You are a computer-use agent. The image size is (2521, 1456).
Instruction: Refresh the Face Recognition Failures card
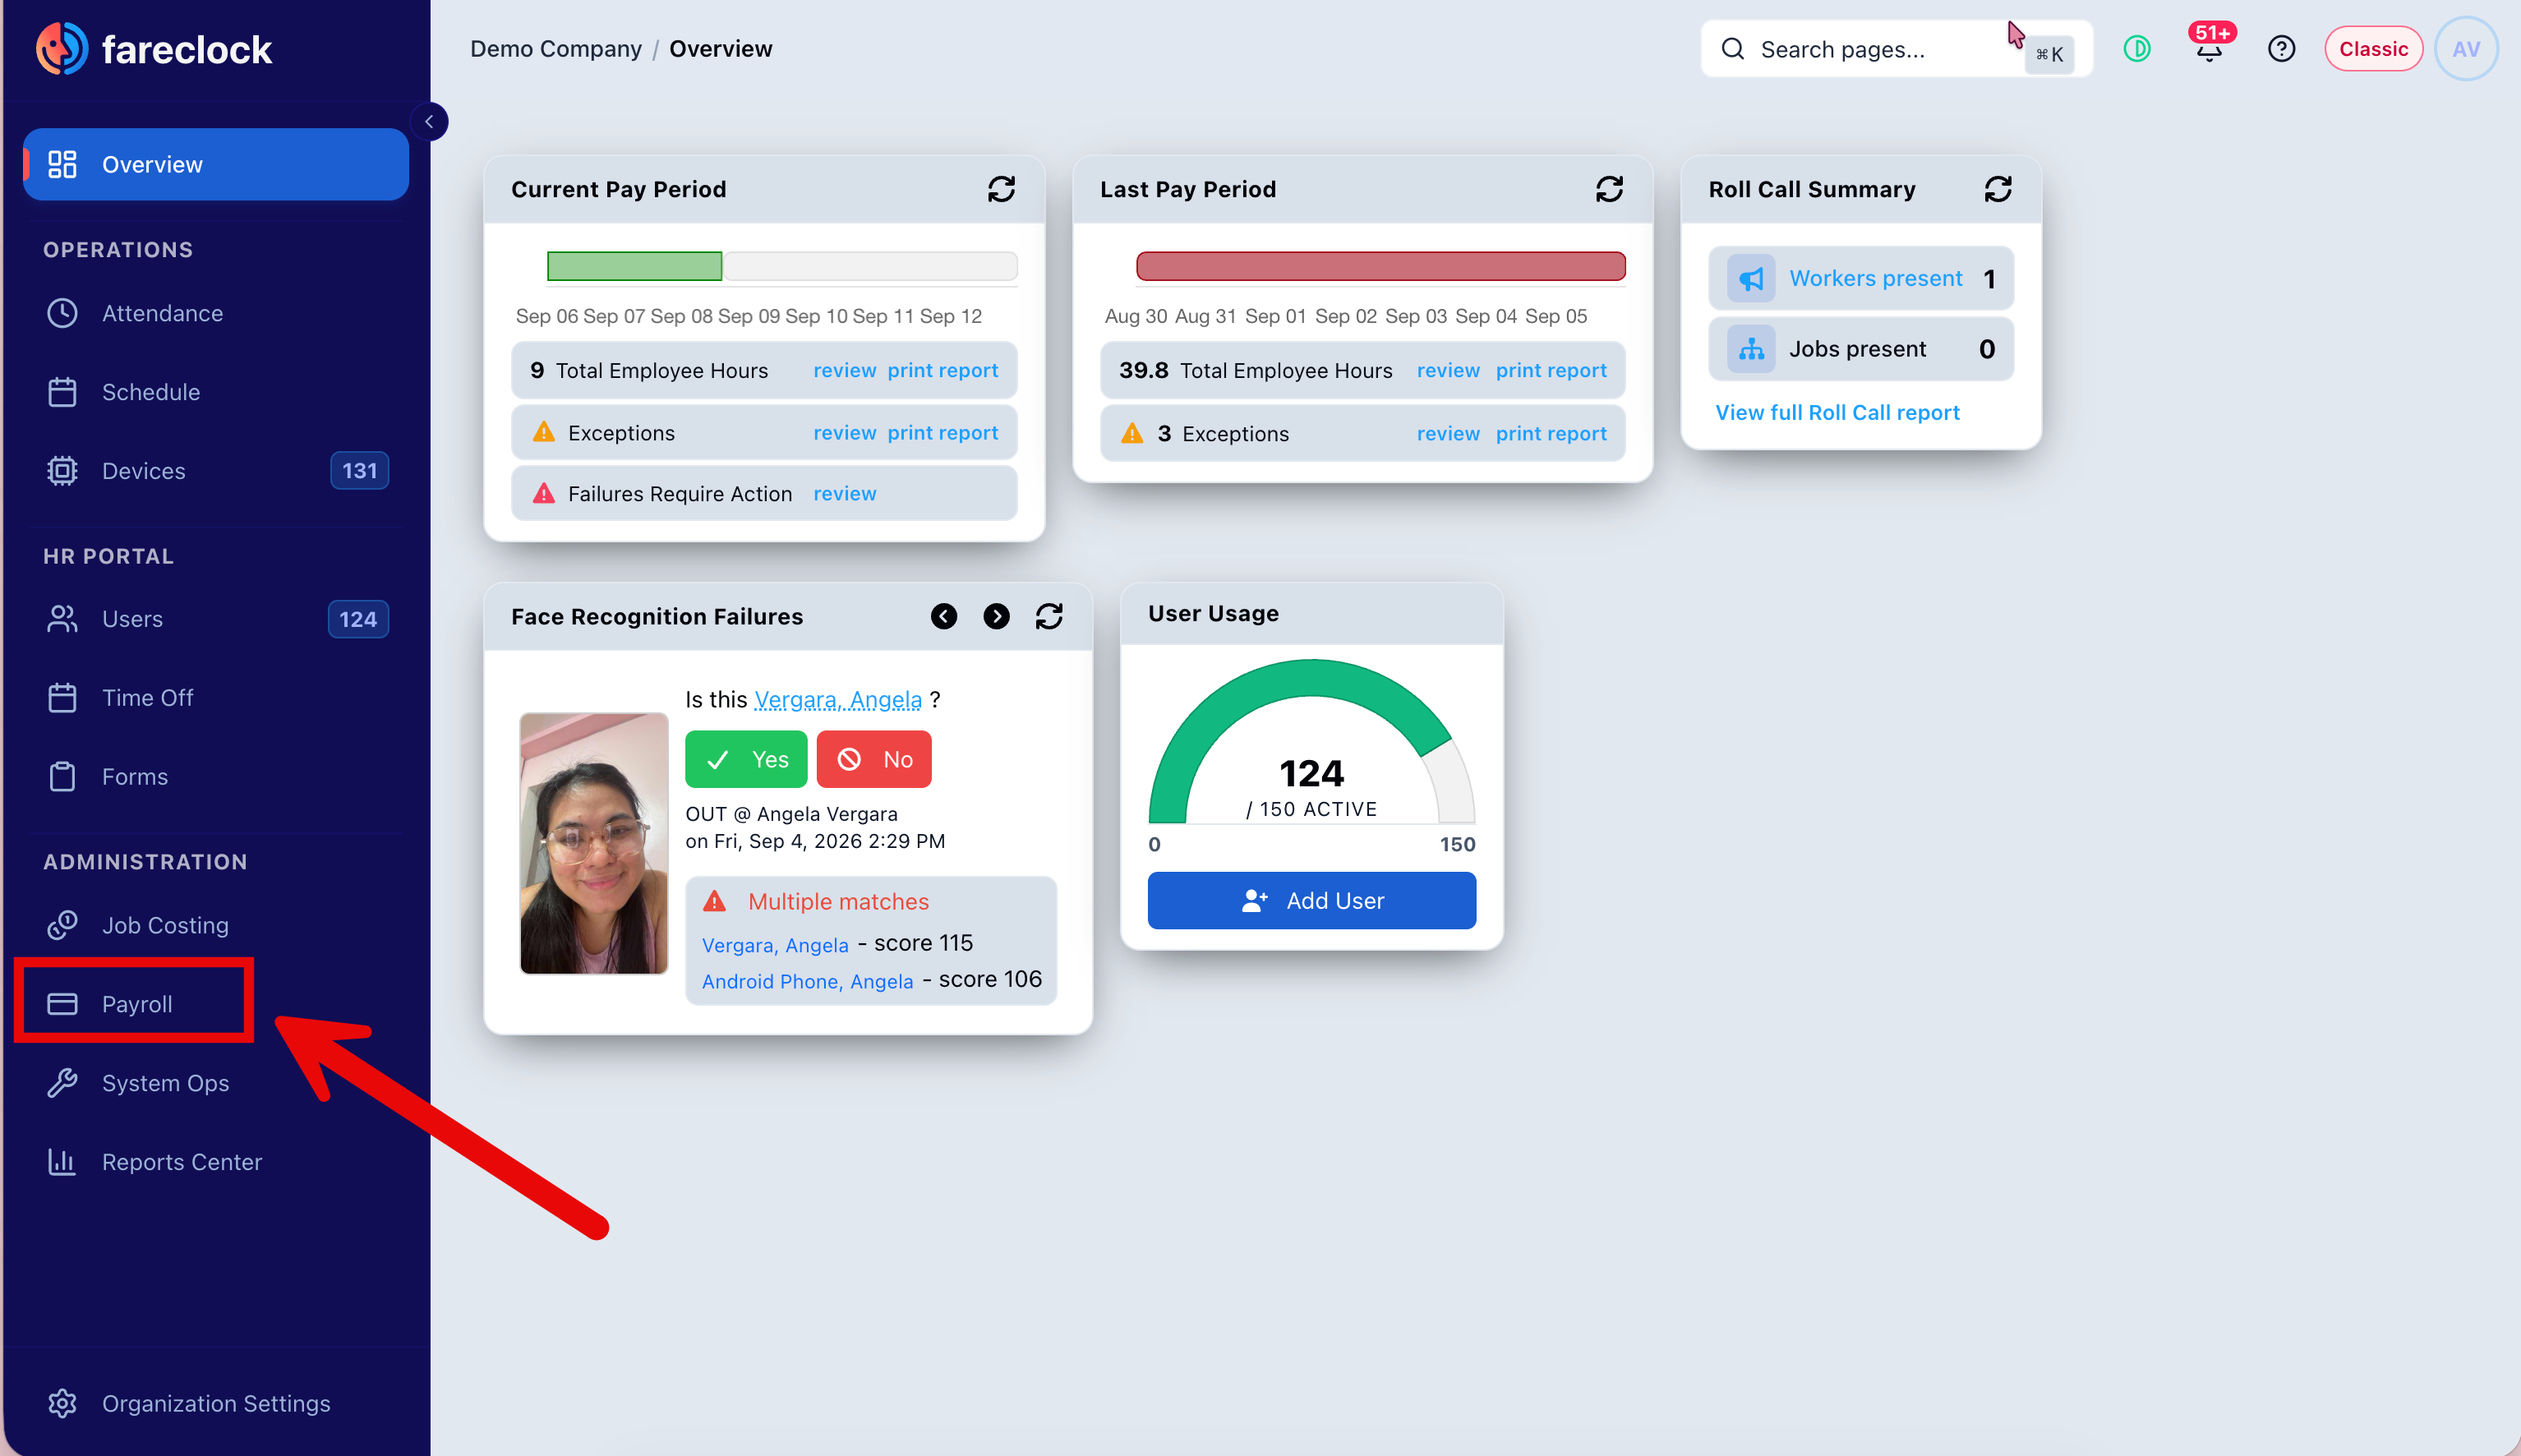click(1049, 616)
